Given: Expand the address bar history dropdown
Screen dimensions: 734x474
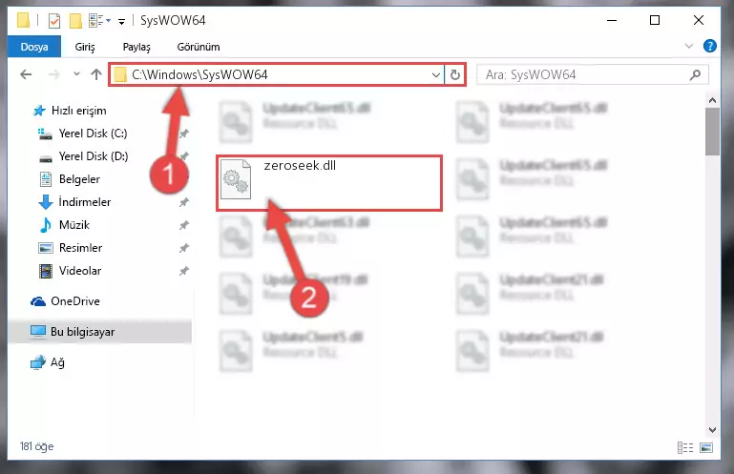Looking at the screenshot, I should pyautogui.click(x=436, y=74).
